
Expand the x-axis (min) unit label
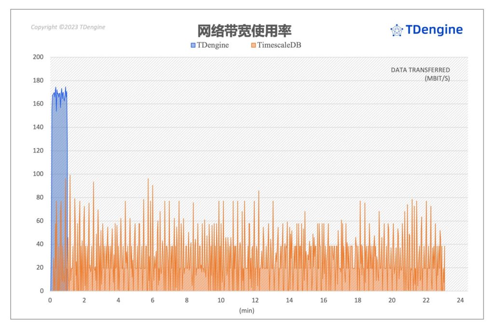[x=247, y=311]
